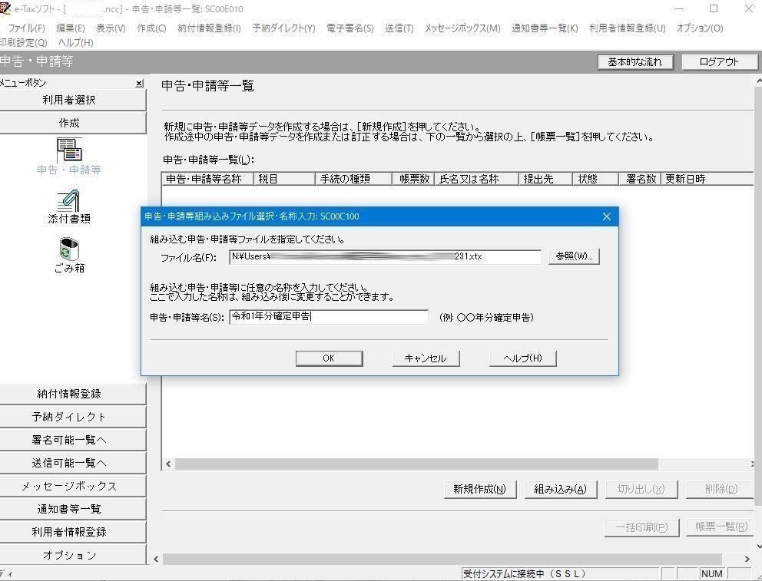762x581 pixels.
Task: Open 添付書類 attachment icon in sidebar
Action: [x=69, y=202]
